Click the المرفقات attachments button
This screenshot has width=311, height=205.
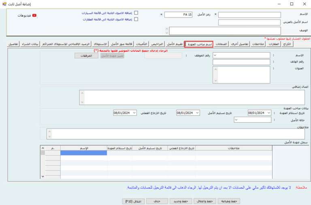[x=86, y=56]
